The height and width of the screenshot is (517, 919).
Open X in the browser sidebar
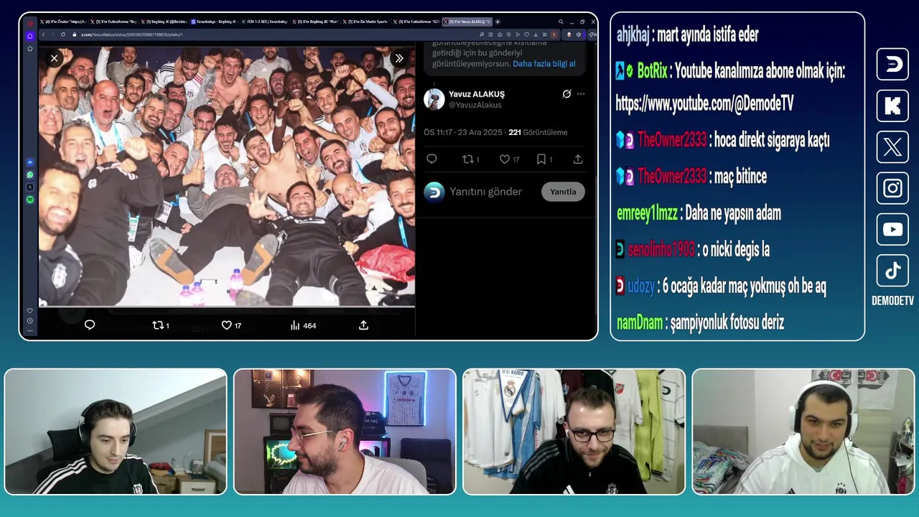[x=30, y=187]
